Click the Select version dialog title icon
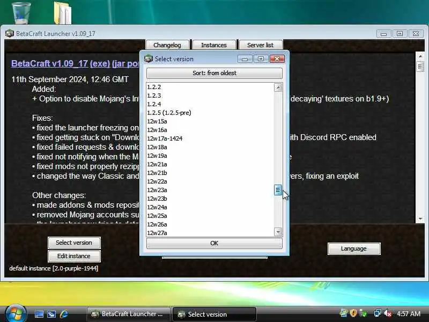Viewport: 429px width, 322px height. point(149,58)
